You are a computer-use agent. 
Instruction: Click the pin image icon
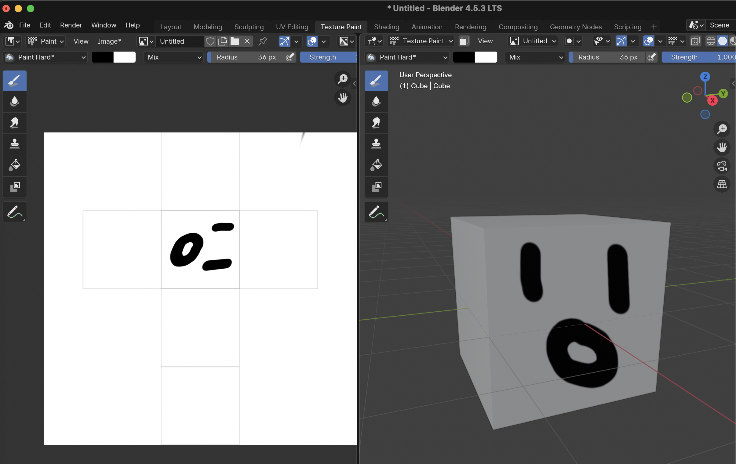[x=263, y=41]
